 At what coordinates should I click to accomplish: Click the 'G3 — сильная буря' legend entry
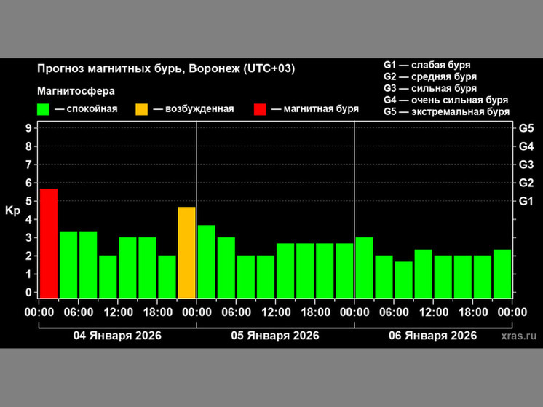[x=429, y=88]
